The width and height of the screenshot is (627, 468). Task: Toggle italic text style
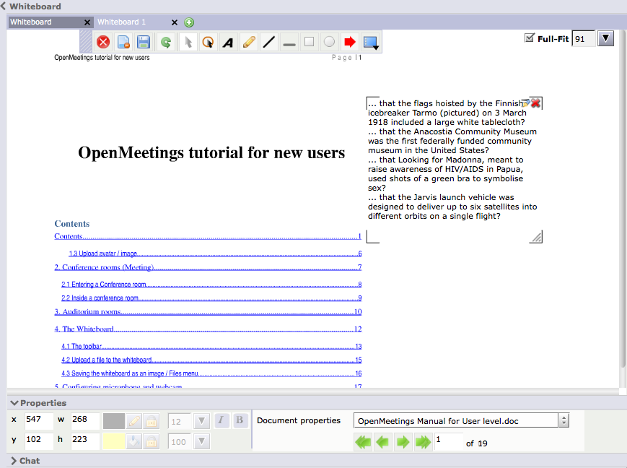(222, 420)
